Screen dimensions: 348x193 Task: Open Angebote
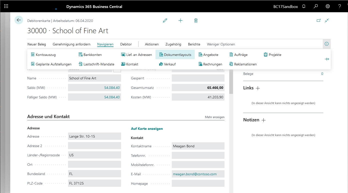208,55
